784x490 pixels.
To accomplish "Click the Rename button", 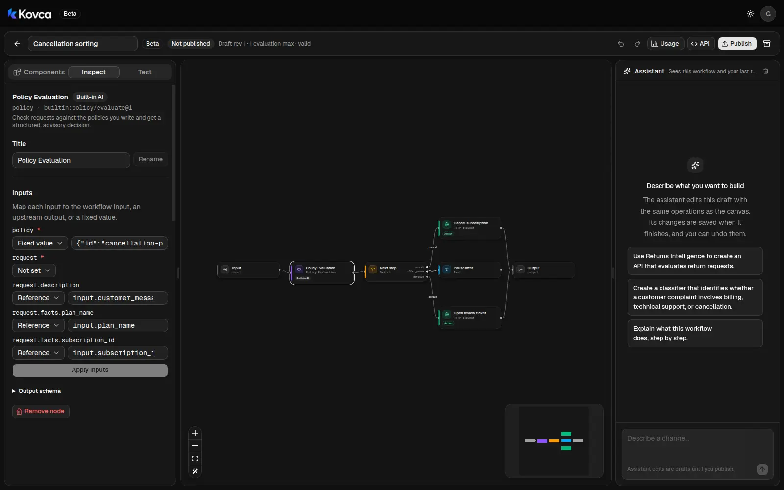I will 150,159.
